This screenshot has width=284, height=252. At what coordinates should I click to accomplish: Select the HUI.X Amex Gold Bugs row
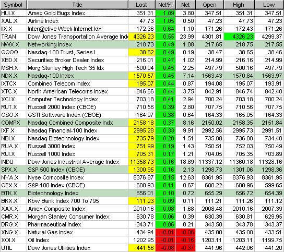point(142,13)
